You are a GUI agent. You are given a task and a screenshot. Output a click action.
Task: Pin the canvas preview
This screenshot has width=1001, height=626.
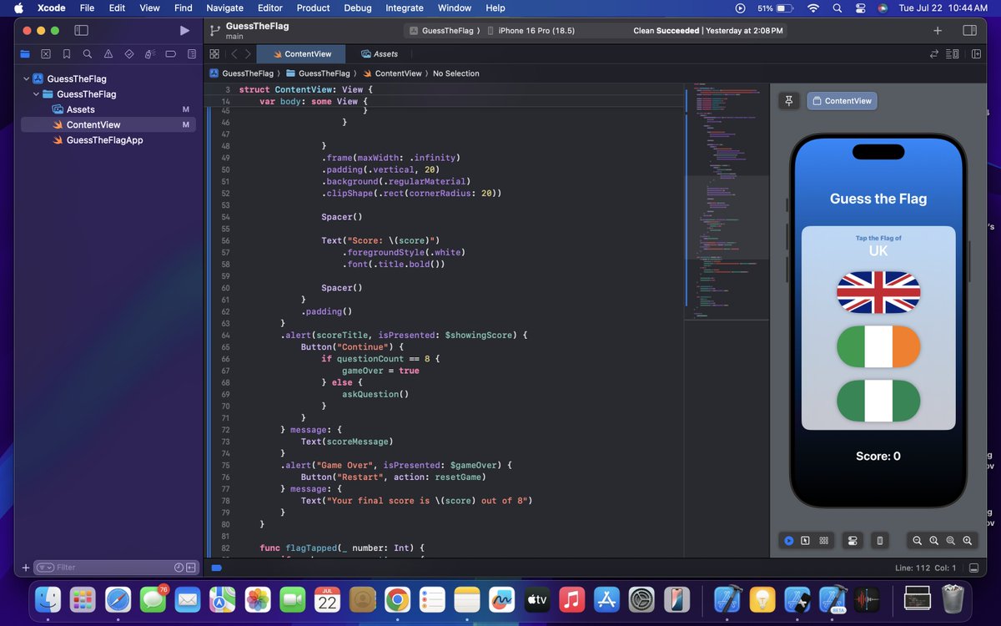[x=789, y=101]
